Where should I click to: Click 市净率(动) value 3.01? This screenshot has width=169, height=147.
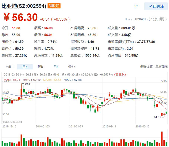[130, 49]
